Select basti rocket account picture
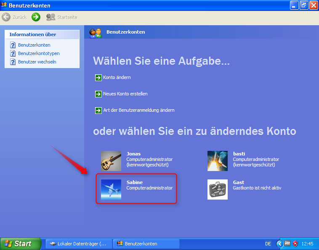 point(218,161)
